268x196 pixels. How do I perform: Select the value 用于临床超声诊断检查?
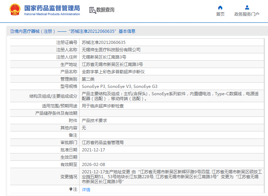click(x=103, y=106)
